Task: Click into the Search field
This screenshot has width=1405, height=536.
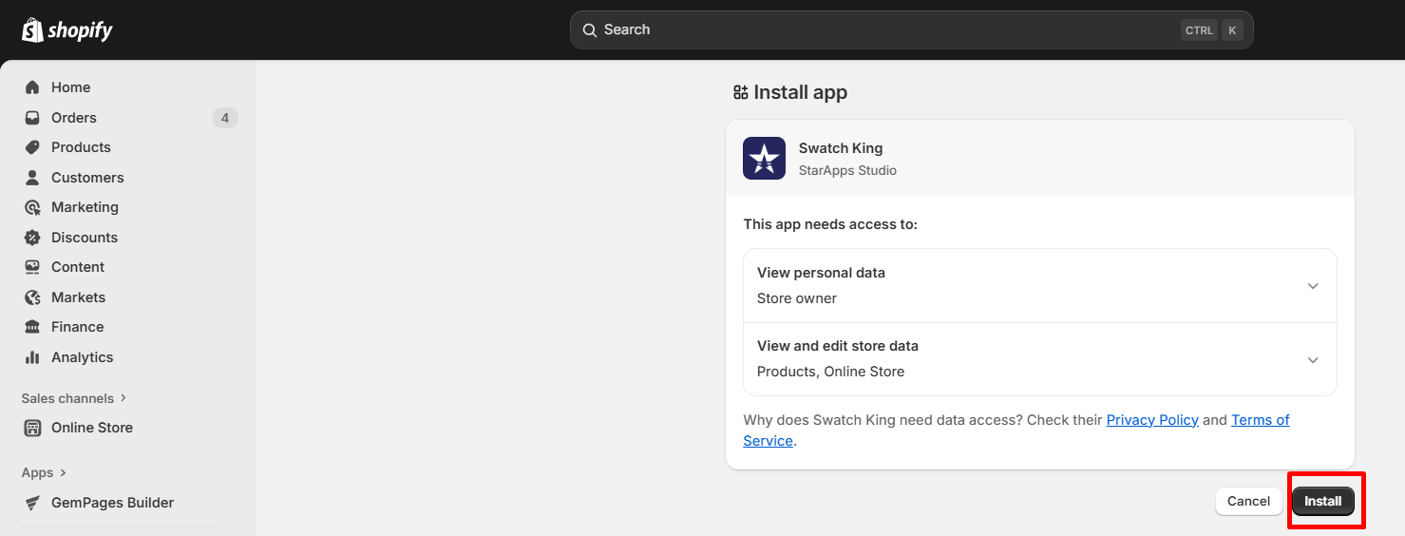Action: point(883,30)
